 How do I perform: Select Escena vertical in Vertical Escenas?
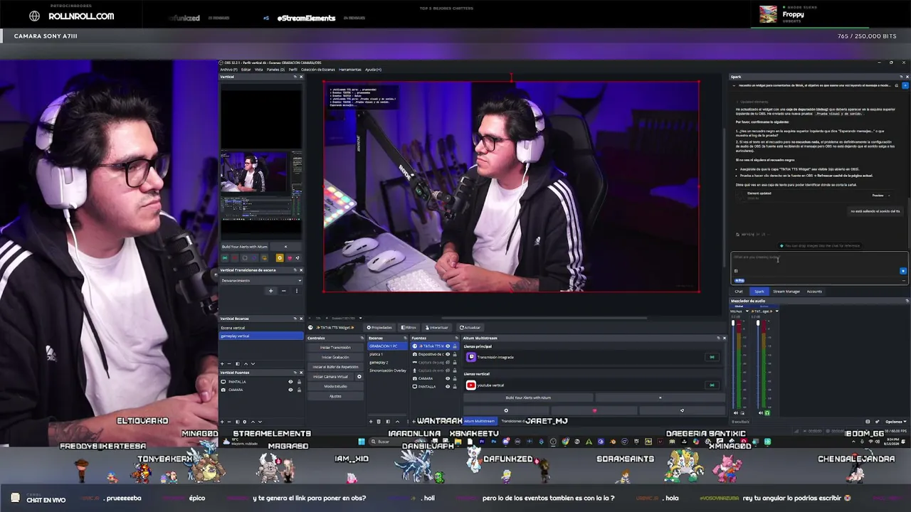tap(261, 328)
